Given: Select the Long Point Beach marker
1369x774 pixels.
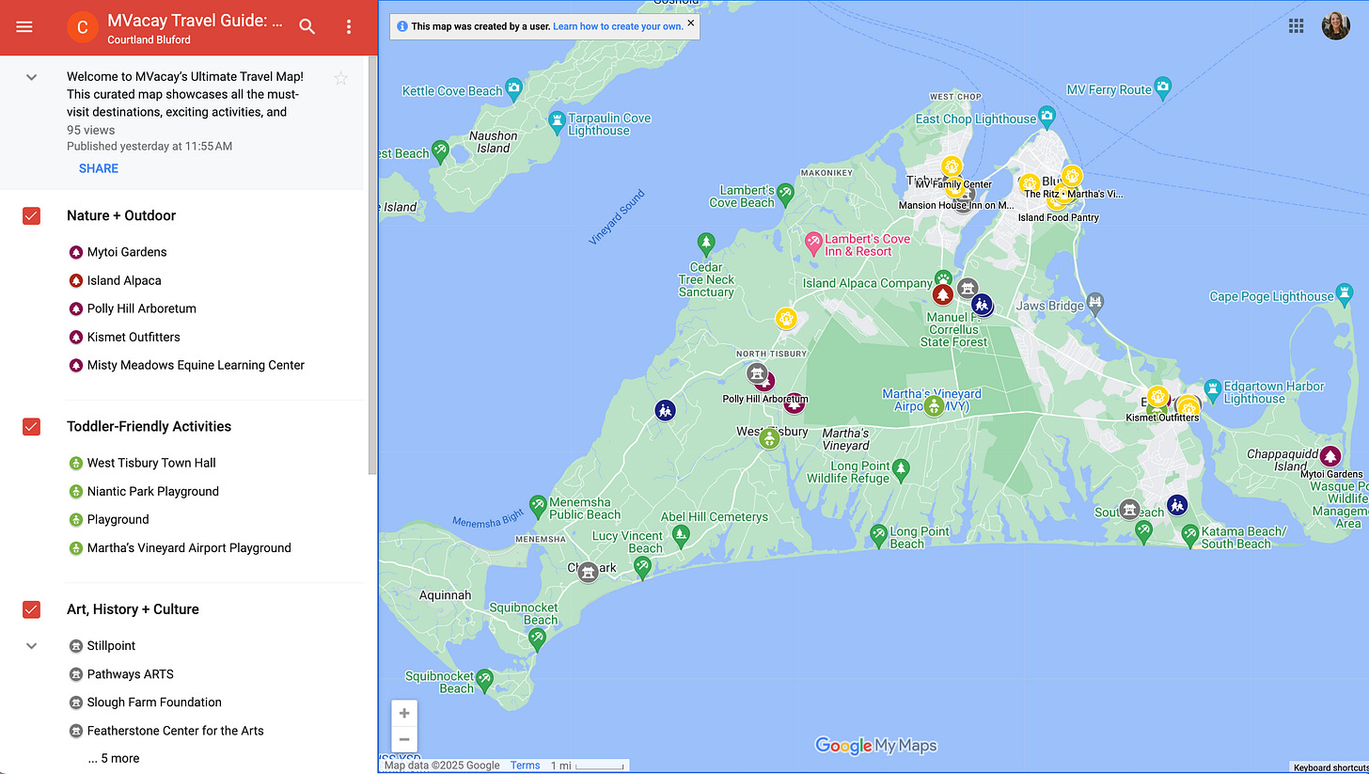Looking at the screenshot, I should (x=879, y=534).
